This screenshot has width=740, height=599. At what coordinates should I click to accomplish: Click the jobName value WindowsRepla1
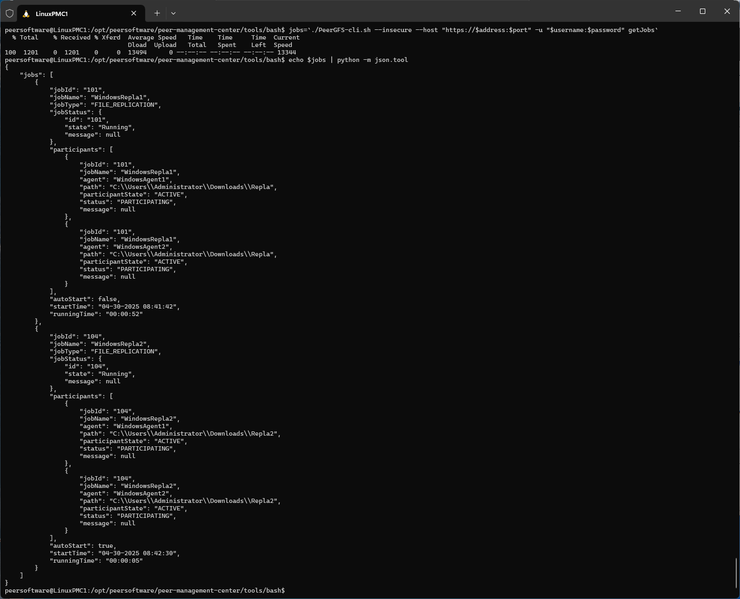point(119,97)
